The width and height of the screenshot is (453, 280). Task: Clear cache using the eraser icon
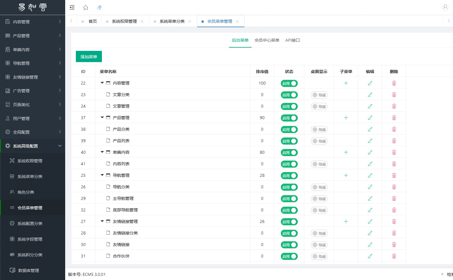pyautogui.click(x=99, y=7)
